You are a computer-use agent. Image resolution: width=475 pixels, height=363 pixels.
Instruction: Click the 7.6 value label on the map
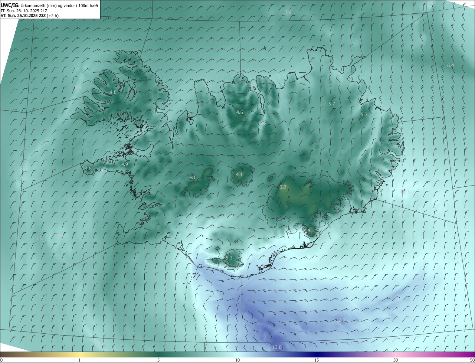[288, 13]
